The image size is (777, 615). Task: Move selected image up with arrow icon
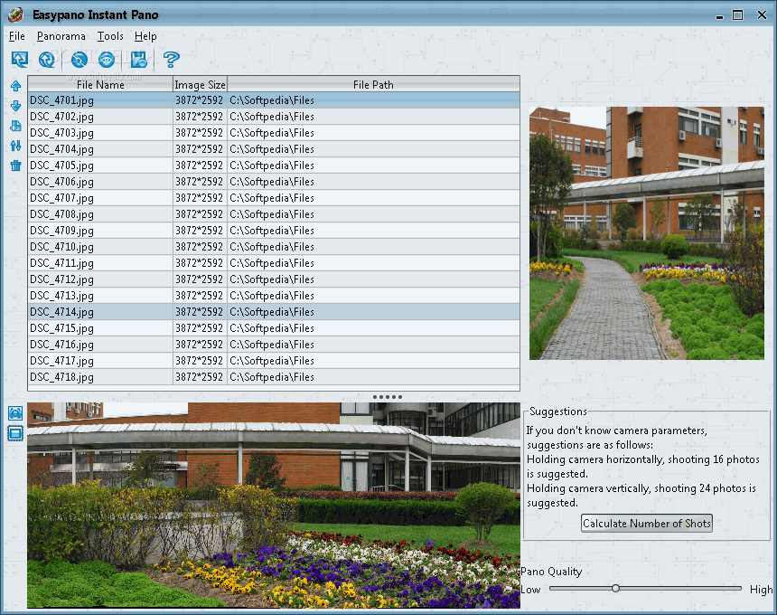(16, 86)
